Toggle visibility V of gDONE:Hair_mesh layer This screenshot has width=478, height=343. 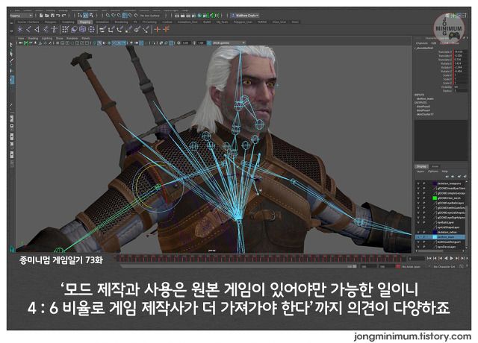(418, 198)
